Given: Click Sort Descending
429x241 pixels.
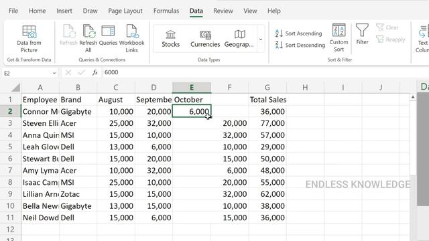Looking at the screenshot, I should pyautogui.click(x=300, y=45).
